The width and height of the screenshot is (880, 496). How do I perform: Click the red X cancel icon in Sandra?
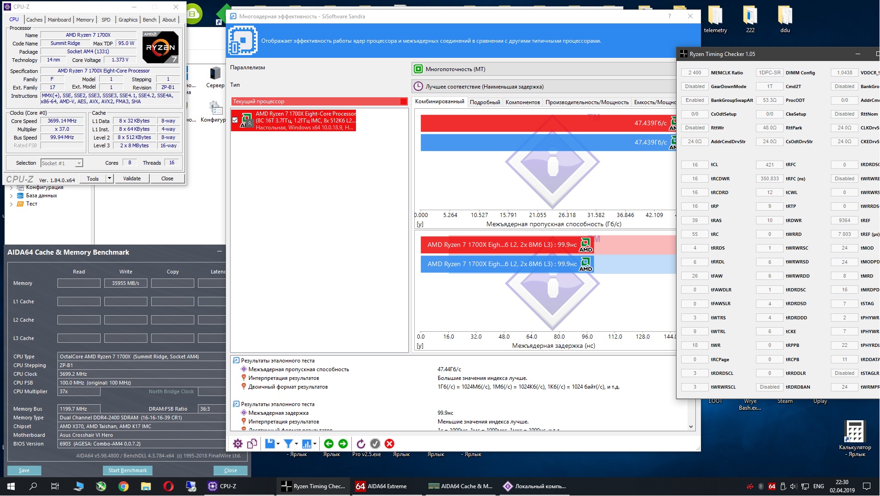[389, 444]
